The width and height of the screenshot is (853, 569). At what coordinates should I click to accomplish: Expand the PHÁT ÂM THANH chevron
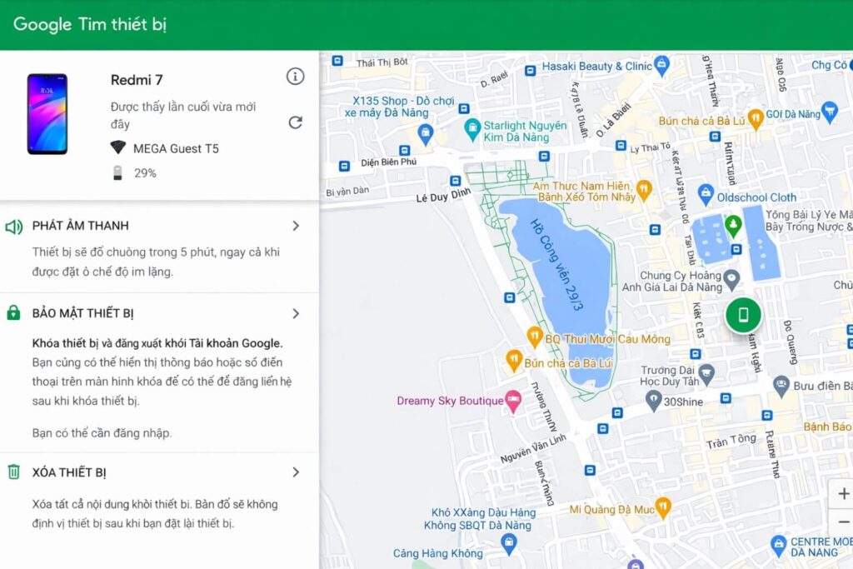tap(296, 226)
